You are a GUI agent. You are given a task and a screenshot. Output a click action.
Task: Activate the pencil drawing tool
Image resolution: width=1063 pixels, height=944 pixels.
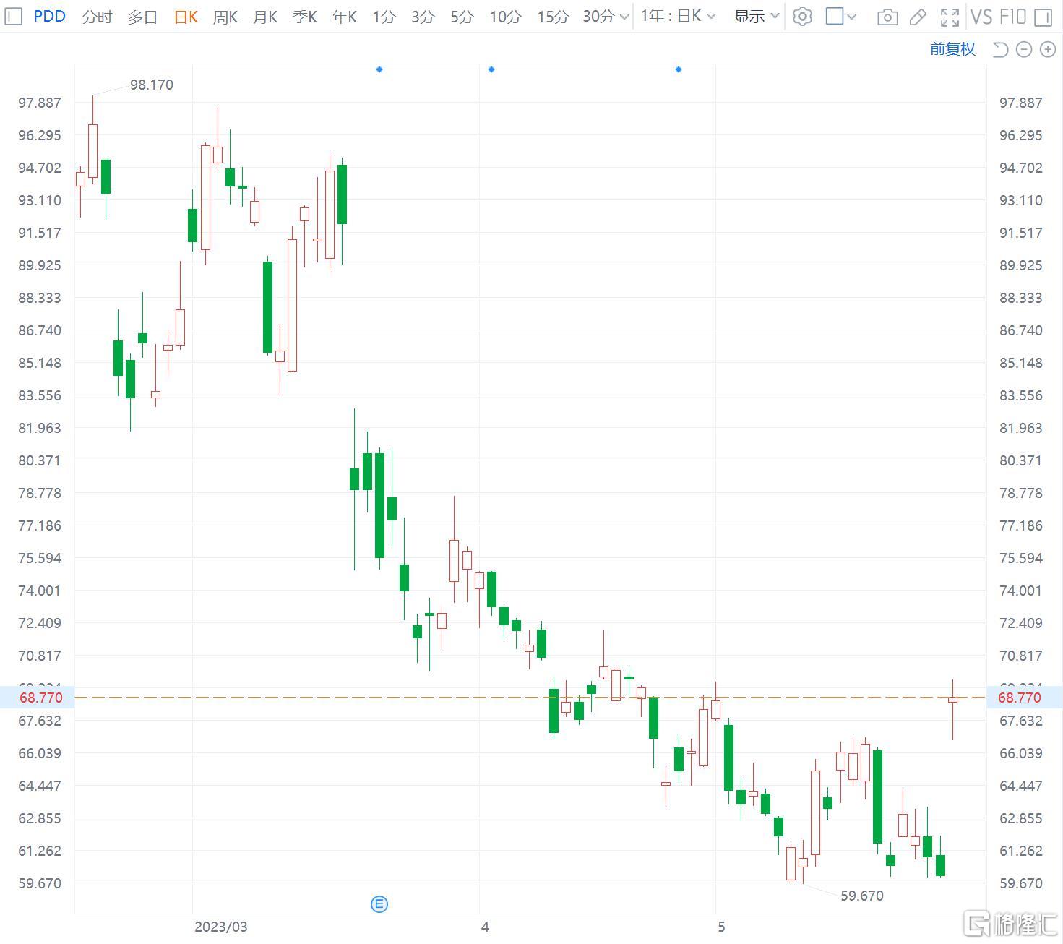coord(918,17)
